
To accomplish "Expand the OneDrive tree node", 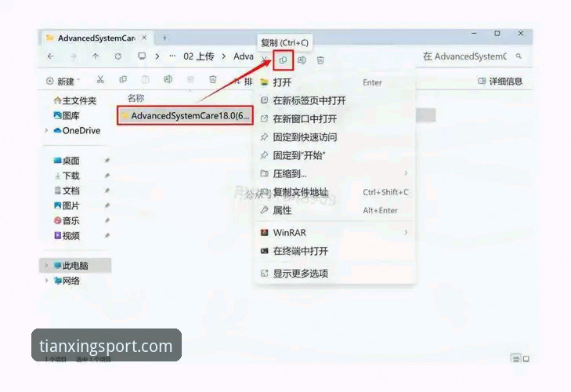I will [x=46, y=130].
